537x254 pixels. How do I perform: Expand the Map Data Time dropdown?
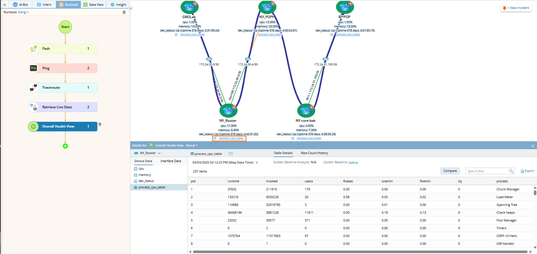pyautogui.click(x=257, y=163)
